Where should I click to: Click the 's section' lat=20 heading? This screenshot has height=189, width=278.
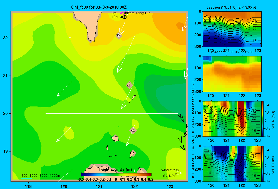(231, 52)
